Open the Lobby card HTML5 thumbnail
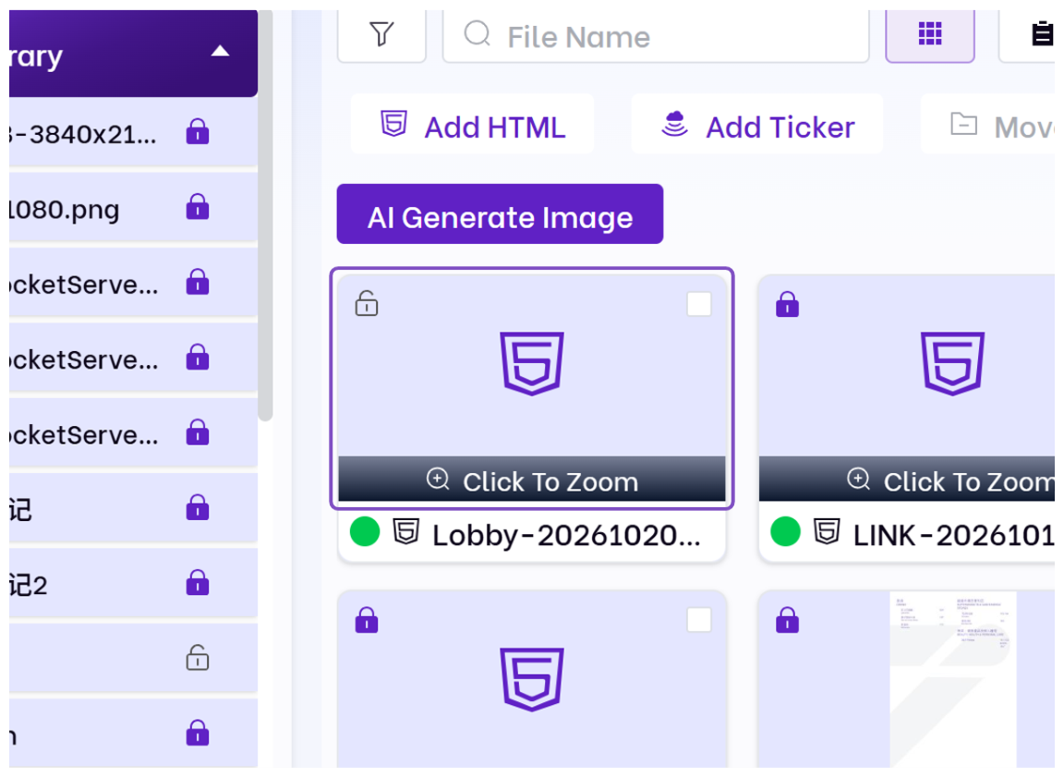Viewport: 1064px width, 777px height. pos(532,363)
